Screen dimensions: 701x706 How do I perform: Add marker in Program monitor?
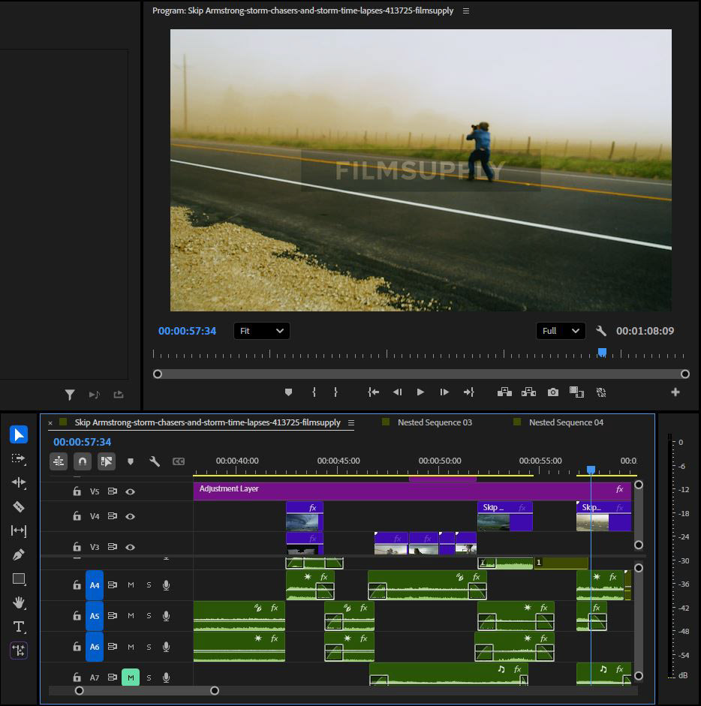(x=289, y=392)
